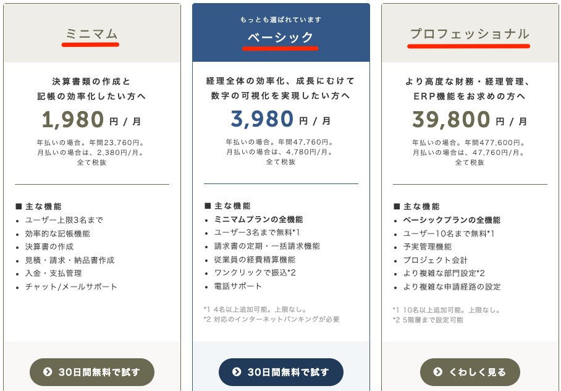Click the ミニマムプランの全機能 feature item
This screenshot has width=561, height=391.
coord(258,219)
